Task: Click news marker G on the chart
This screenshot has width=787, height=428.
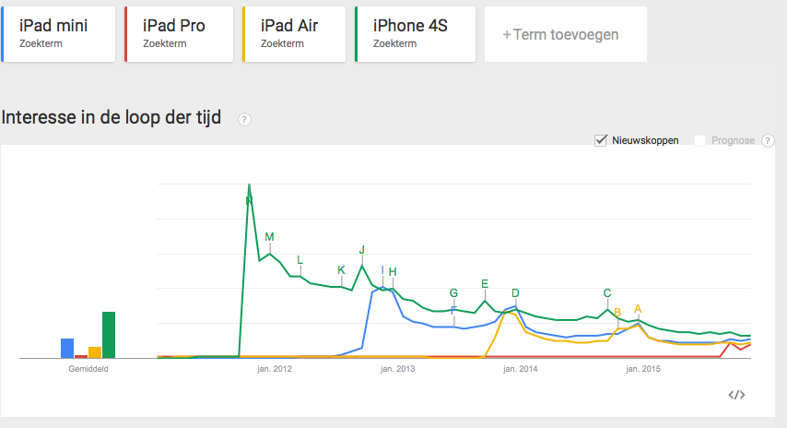Action: click(x=453, y=293)
